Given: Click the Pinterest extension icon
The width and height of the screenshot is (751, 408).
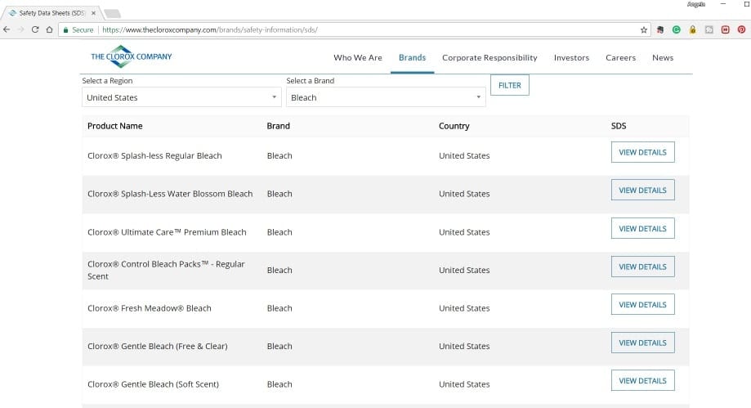Looking at the screenshot, I should 741,29.
